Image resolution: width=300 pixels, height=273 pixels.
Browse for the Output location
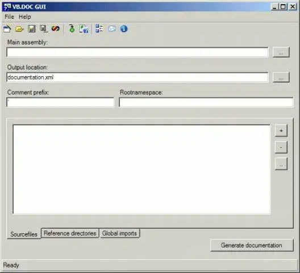pyautogui.click(x=281, y=77)
